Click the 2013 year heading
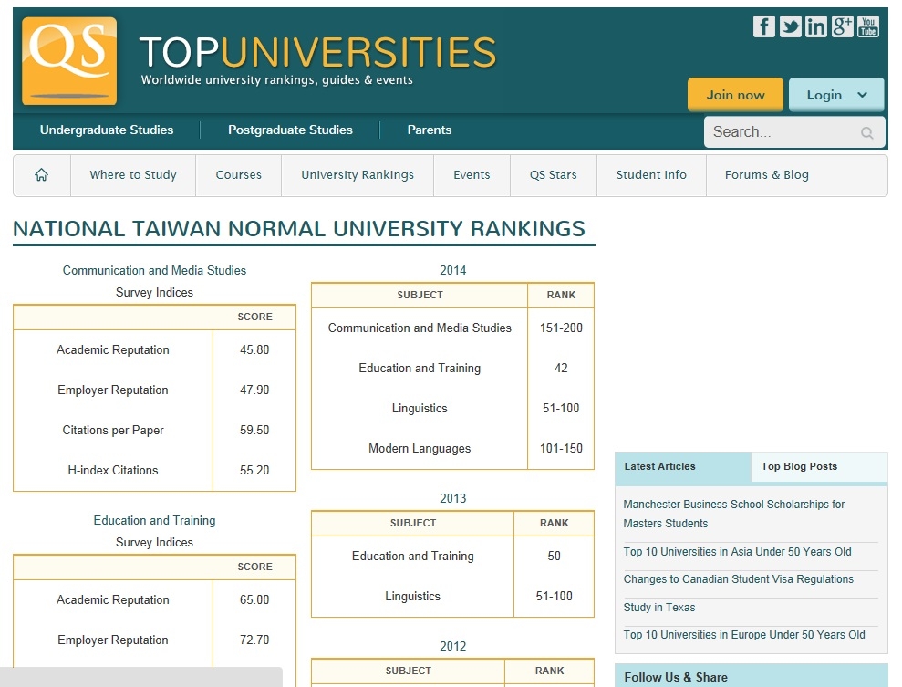This screenshot has height=687, width=902. [452, 499]
